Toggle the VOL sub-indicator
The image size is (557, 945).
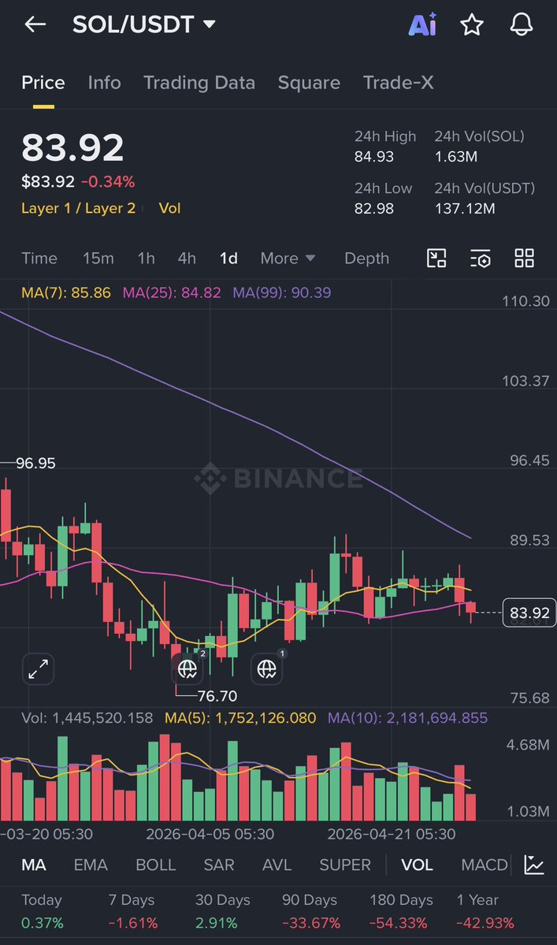pos(418,865)
